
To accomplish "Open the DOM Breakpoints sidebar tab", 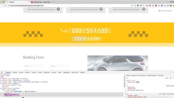I will point(152,75).
